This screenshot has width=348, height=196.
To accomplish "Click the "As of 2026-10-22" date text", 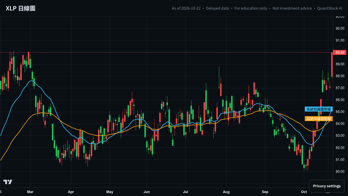I will click(186, 8).
